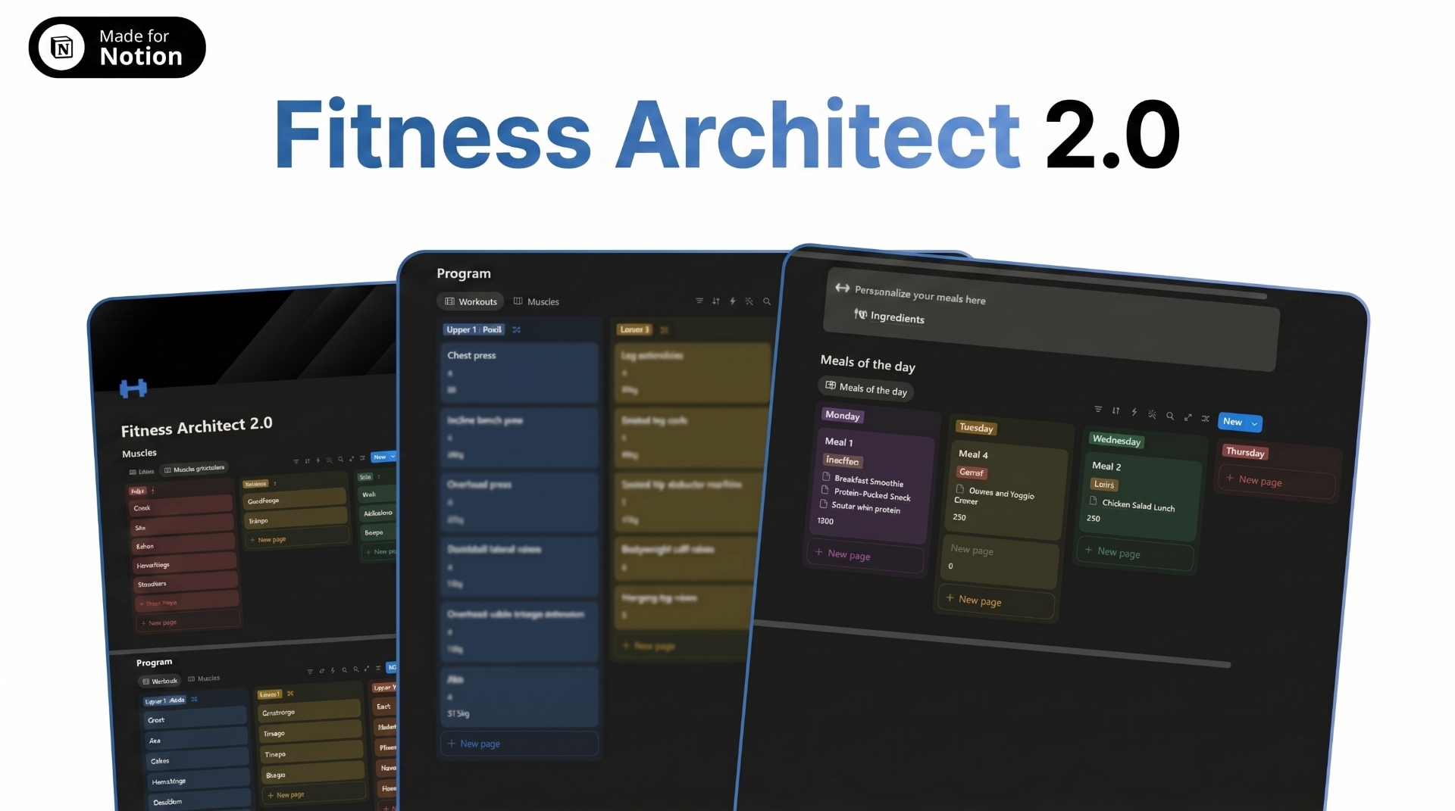Click shuffle icon beside Upper 1 group label
The width and height of the screenshot is (1455, 811).
coord(516,329)
